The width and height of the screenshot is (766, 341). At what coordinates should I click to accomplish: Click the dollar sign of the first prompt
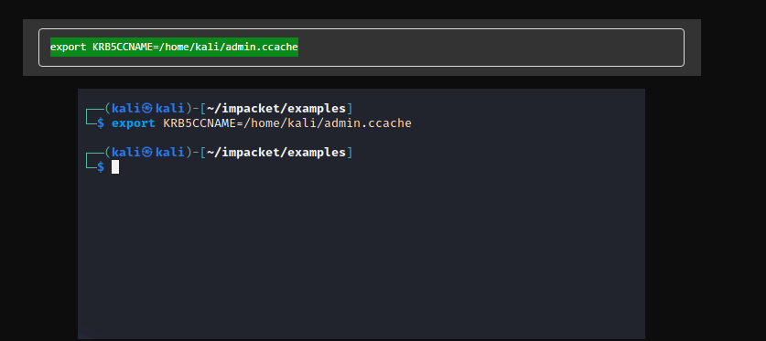tap(101, 123)
